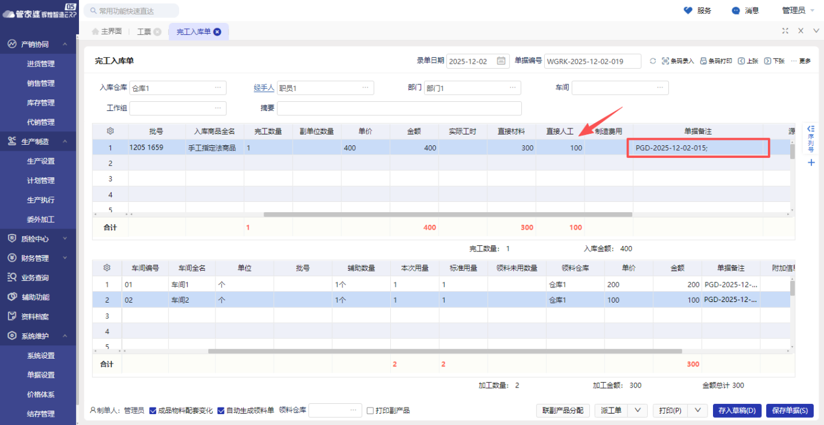Click the refresh icon beside document number
The width and height of the screenshot is (824, 425).
[653, 61]
